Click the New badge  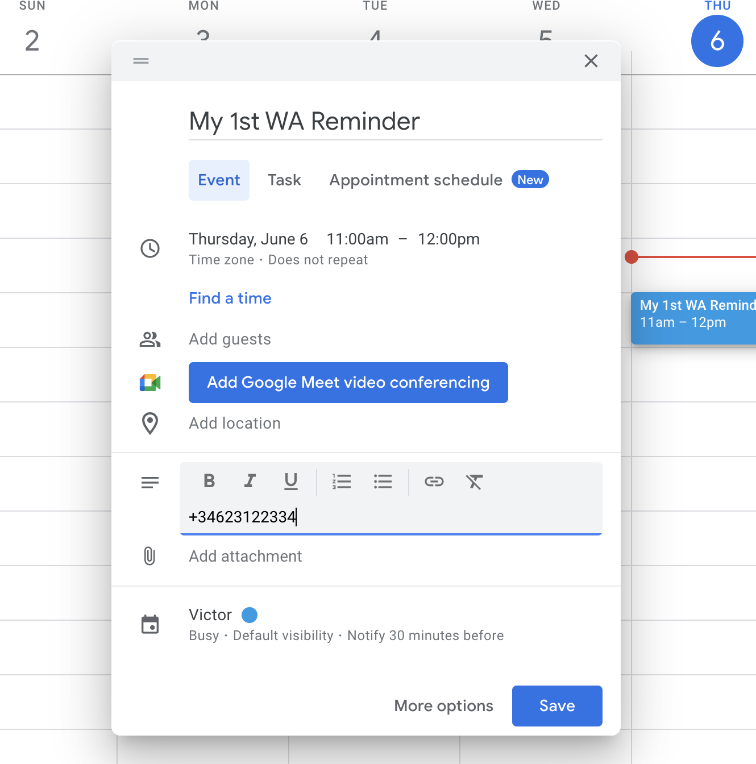coord(530,180)
